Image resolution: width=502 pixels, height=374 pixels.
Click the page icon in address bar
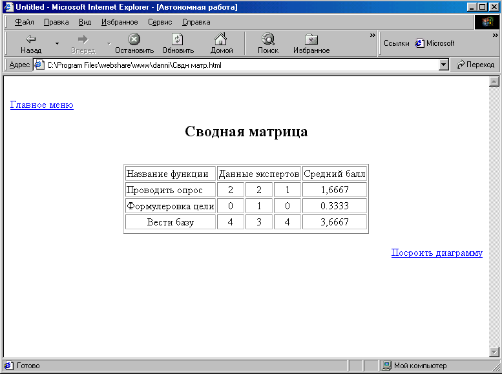[x=39, y=65]
